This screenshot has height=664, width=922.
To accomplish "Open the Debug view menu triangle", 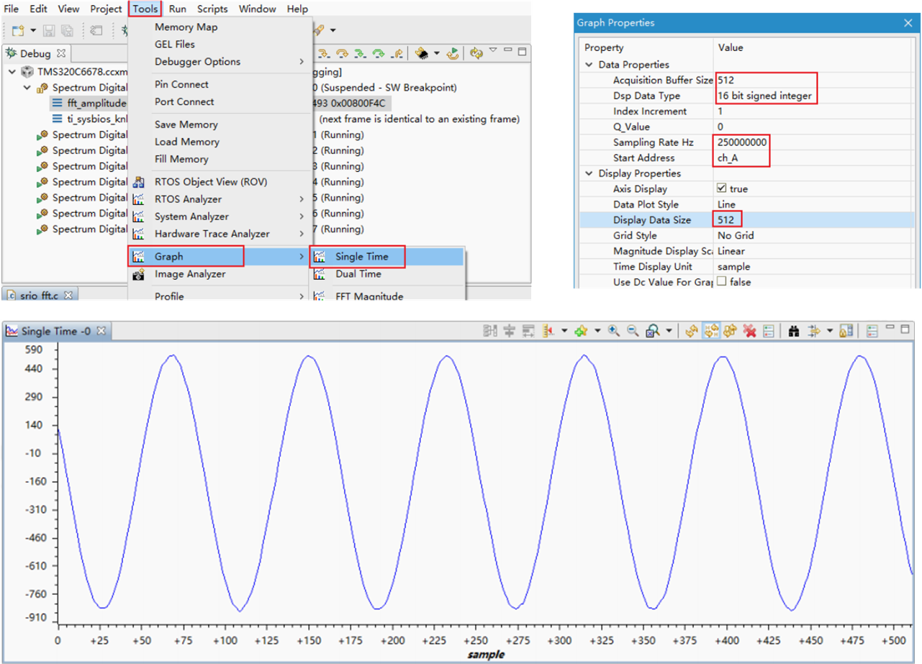I will click(493, 50).
